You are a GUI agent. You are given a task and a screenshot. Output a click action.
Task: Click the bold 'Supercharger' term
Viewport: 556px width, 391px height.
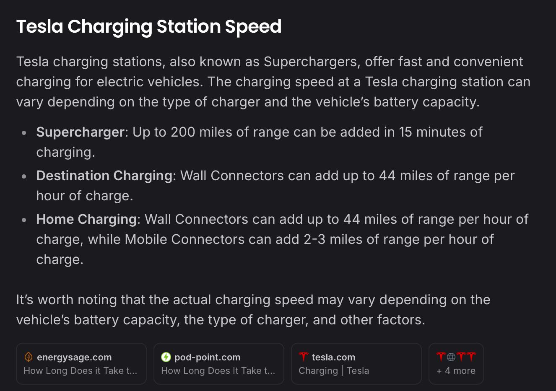click(81, 132)
